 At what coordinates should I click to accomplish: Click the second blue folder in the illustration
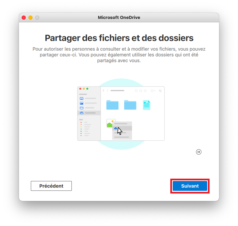click(130, 105)
